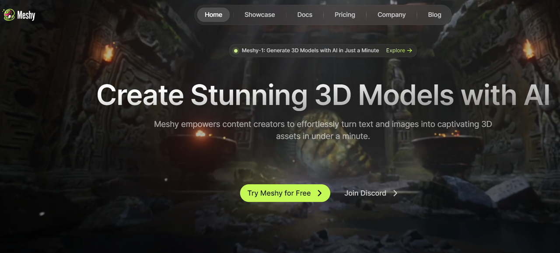Open the Docs menu item
Viewport: 560px width, 253px height.
[305, 15]
